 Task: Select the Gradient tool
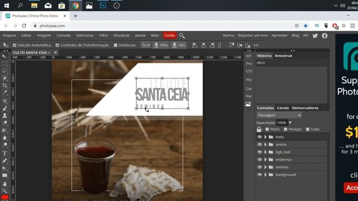[4, 130]
